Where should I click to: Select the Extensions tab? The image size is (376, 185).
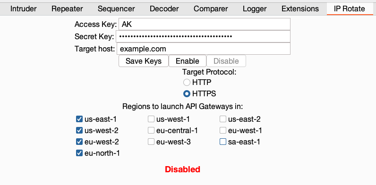click(x=300, y=9)
